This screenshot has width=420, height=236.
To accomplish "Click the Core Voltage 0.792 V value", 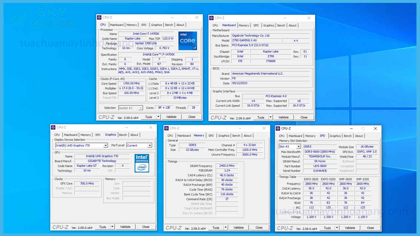I will (x=164, y=48).
